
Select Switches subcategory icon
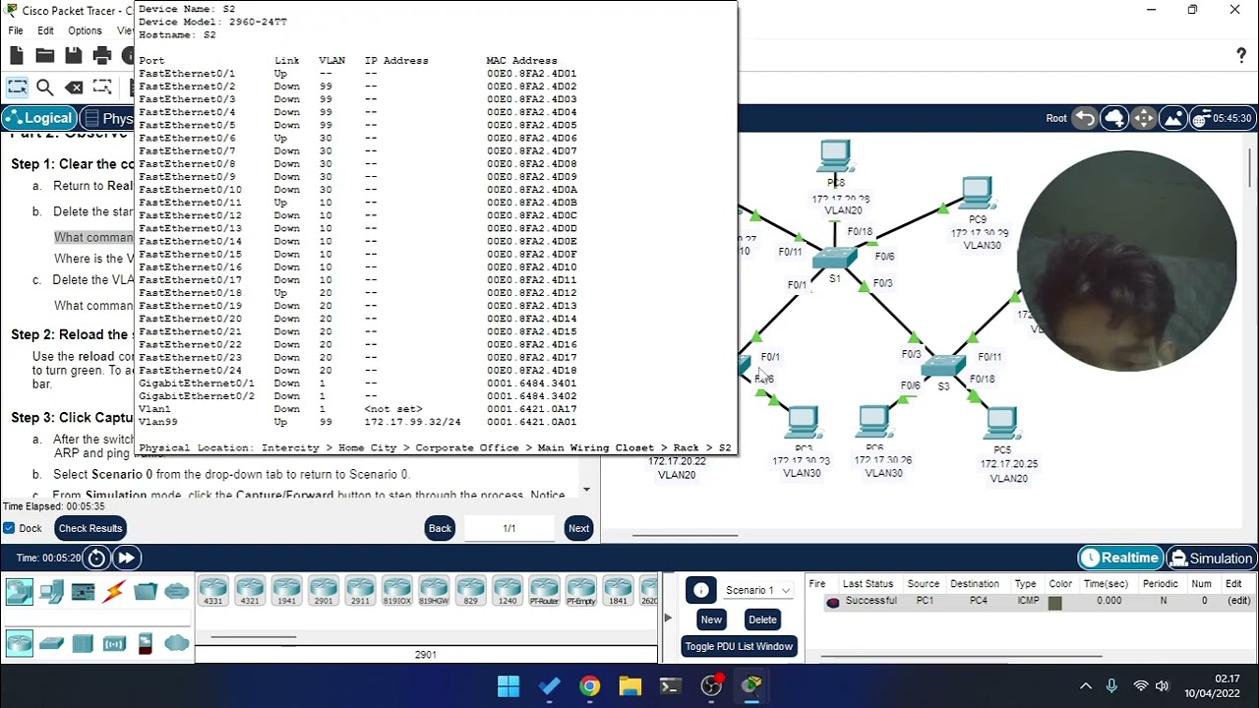click(51, 644)
